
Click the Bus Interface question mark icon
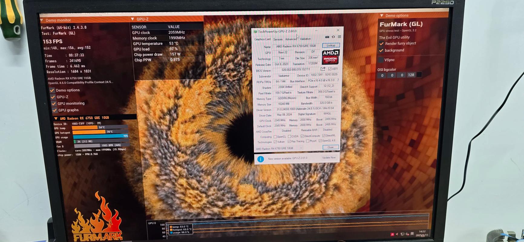pyautogui.click(x=338, y=80)
